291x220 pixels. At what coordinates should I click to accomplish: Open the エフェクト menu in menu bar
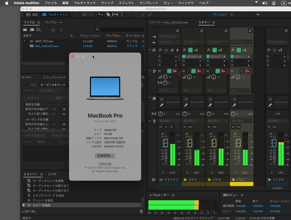coord(126,3)
